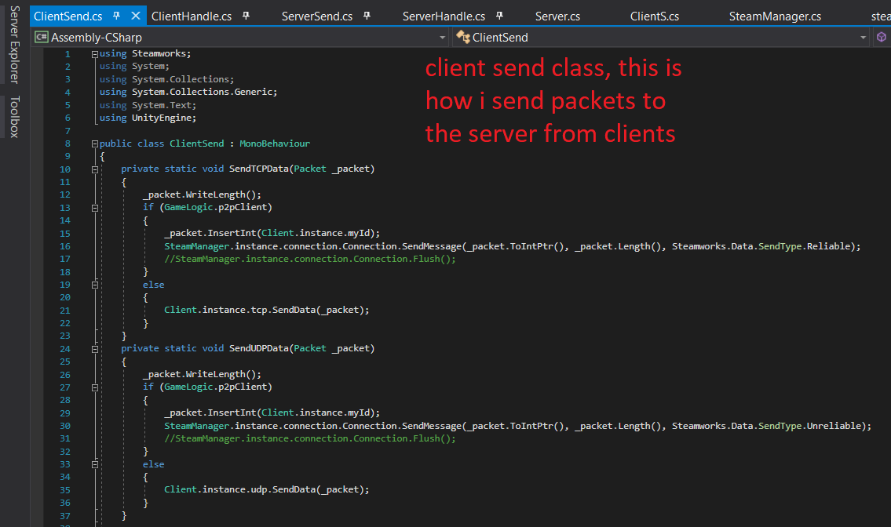891x527 pixels.
Task: Click the purple cube icon at navigation bar's end
Action: pos(881,36)
